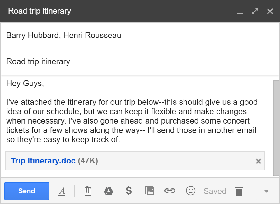Viewport: 280px width, 204px height.
Task: Open the Trip Itinerary.doc attachment
Action: (43, 161)
